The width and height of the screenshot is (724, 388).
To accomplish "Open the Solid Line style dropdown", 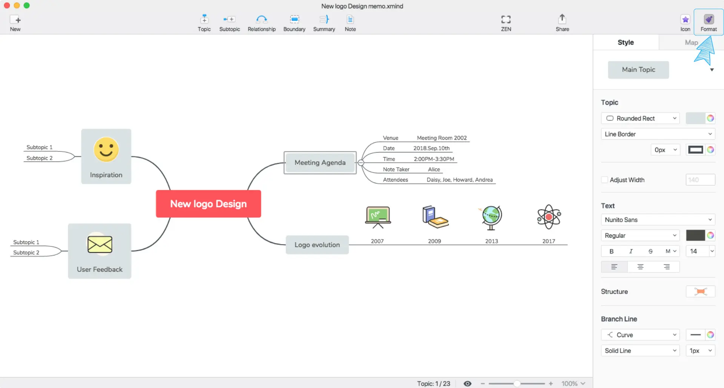I will click(x=640, y=351).
